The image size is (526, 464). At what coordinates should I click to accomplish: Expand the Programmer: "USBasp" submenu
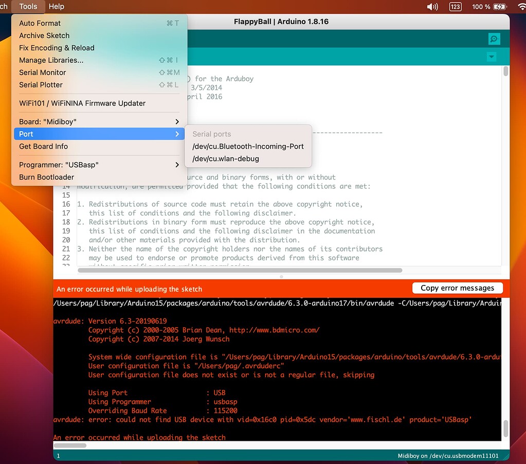[x=99, y=165]
